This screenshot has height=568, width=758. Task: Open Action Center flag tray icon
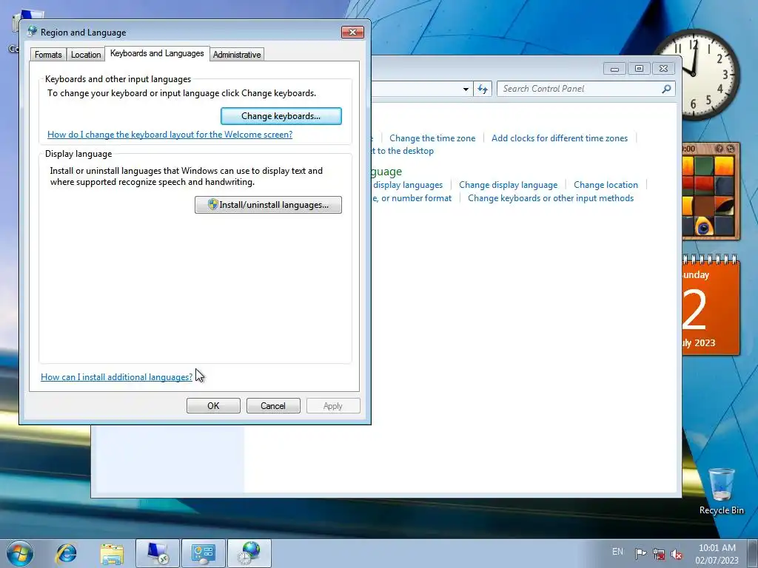tap(640, 554)
